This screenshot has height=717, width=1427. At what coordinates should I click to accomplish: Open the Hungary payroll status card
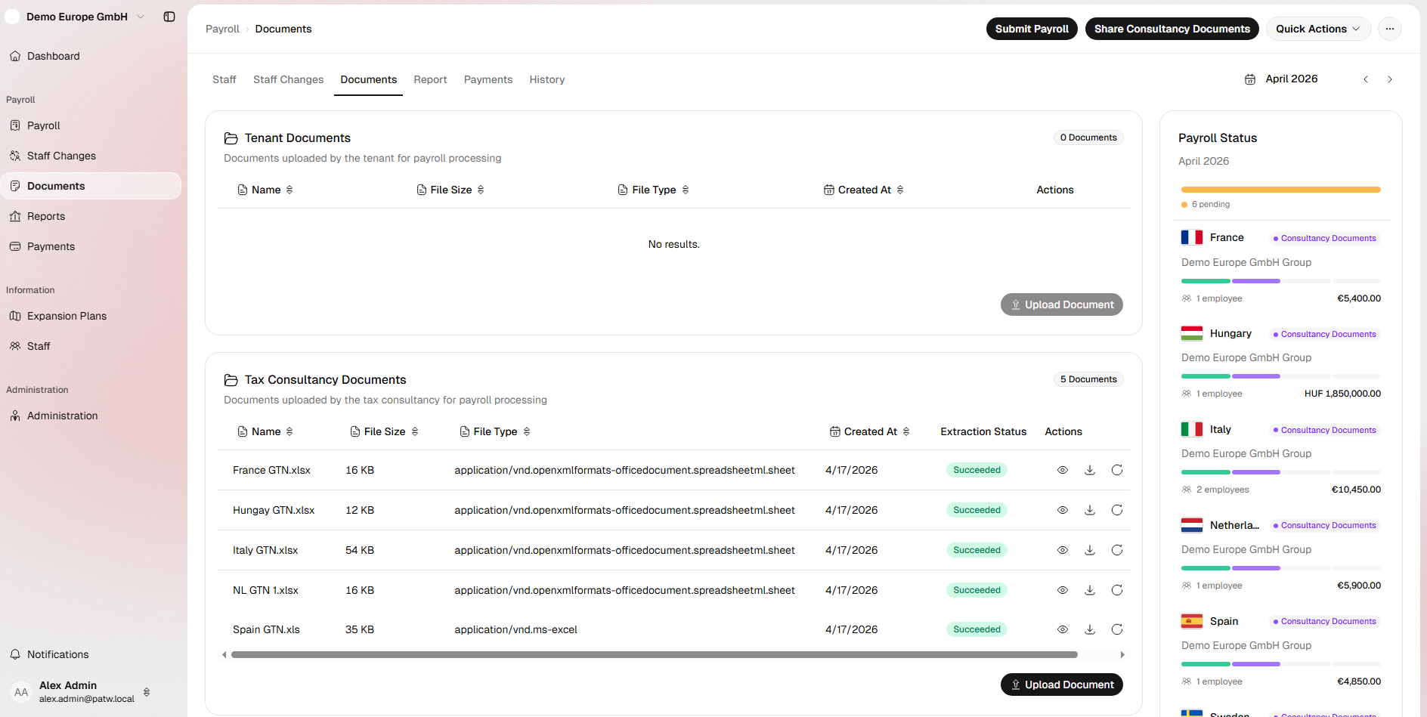[1281, 363]
